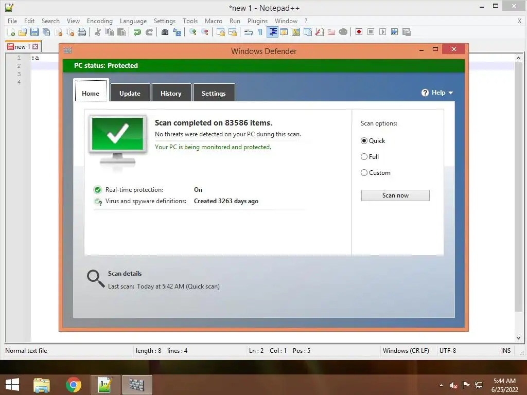Viewport: 527px width, 395px height.
Task: Open the Document Map icon
Action: 296,32
